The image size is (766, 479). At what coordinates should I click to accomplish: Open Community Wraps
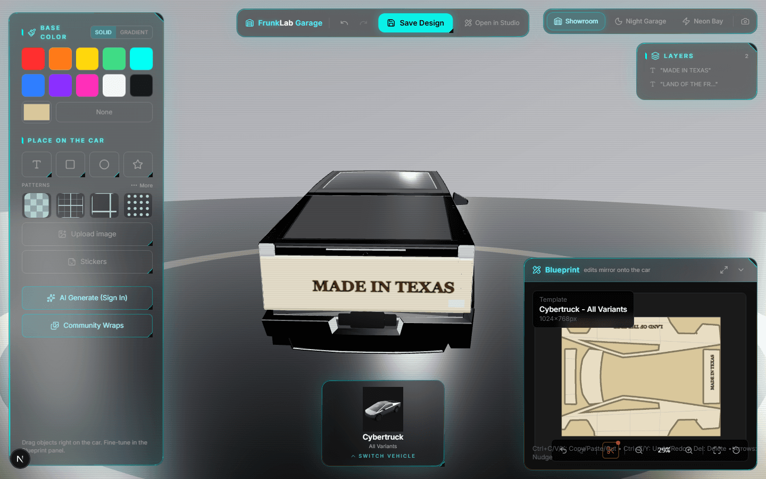pos(87,326)
